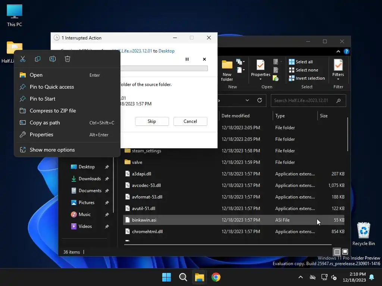Select the This PC desktop icon
This screenshot has width=382, height=286.
[15, 16]
